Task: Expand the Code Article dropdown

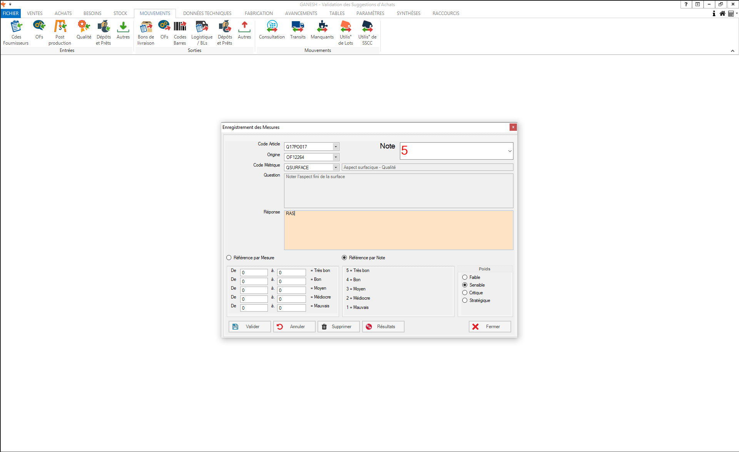Action: pos(336,147)
